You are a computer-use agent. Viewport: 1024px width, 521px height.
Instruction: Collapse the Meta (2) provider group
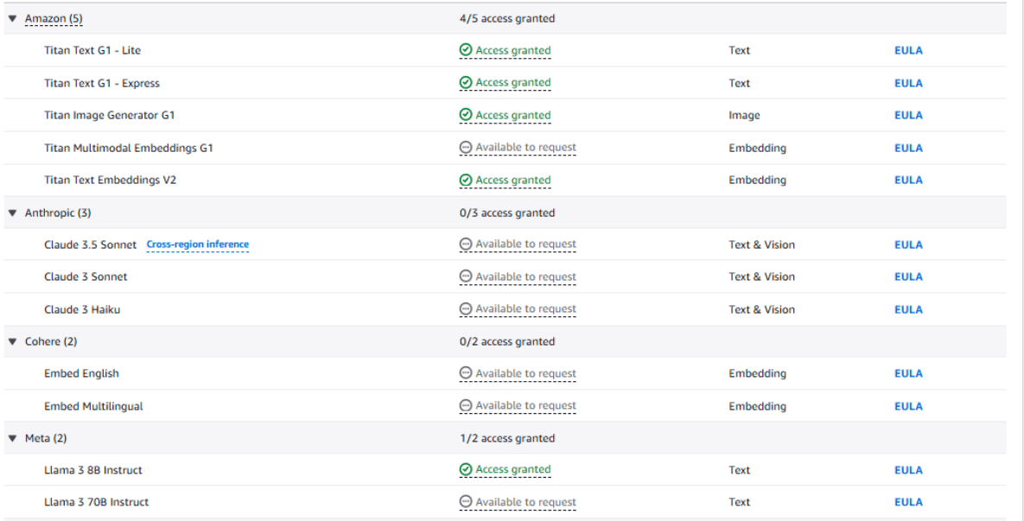(x=13, y=438)
